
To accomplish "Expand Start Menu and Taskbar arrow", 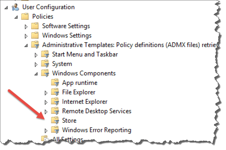I will [x=36, y=55].
